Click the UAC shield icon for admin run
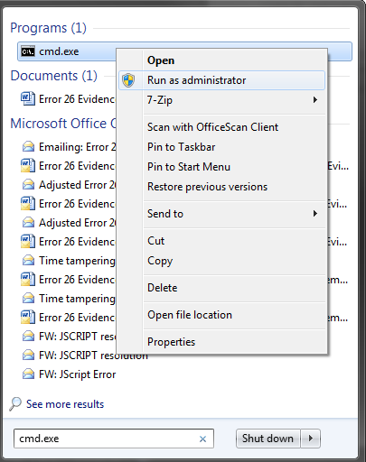Screen dimensions: 366x462 pos(128,80)
